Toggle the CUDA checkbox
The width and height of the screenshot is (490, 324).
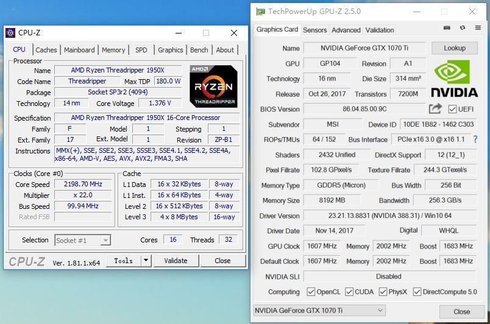349,292
